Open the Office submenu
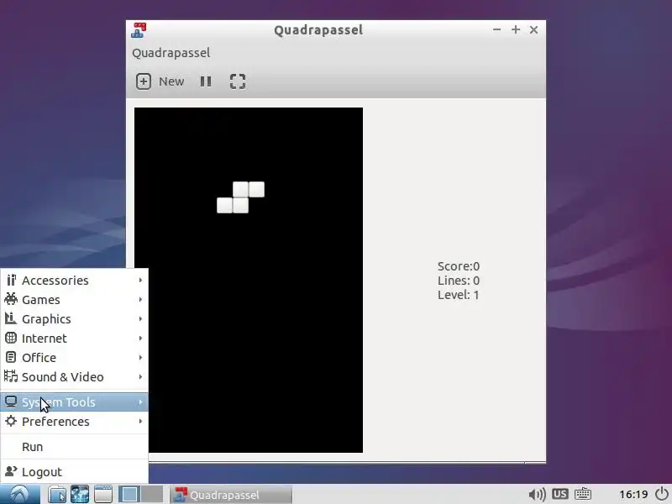Image resolution: width=672 pixels, height=504 pixels. point(74,358)
